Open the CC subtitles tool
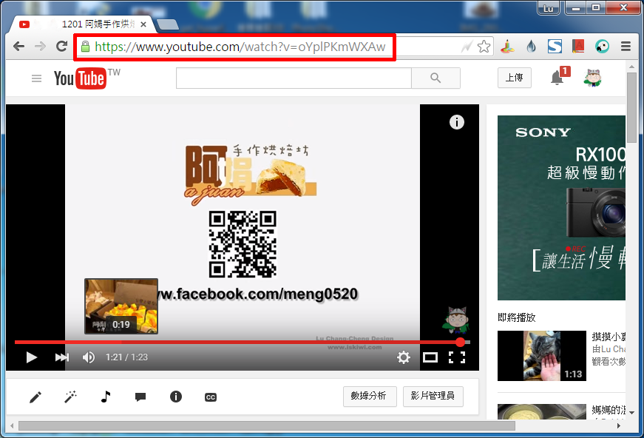Viewport: 644px width, 438px height. pyautogui.click(x=211, y=397)
